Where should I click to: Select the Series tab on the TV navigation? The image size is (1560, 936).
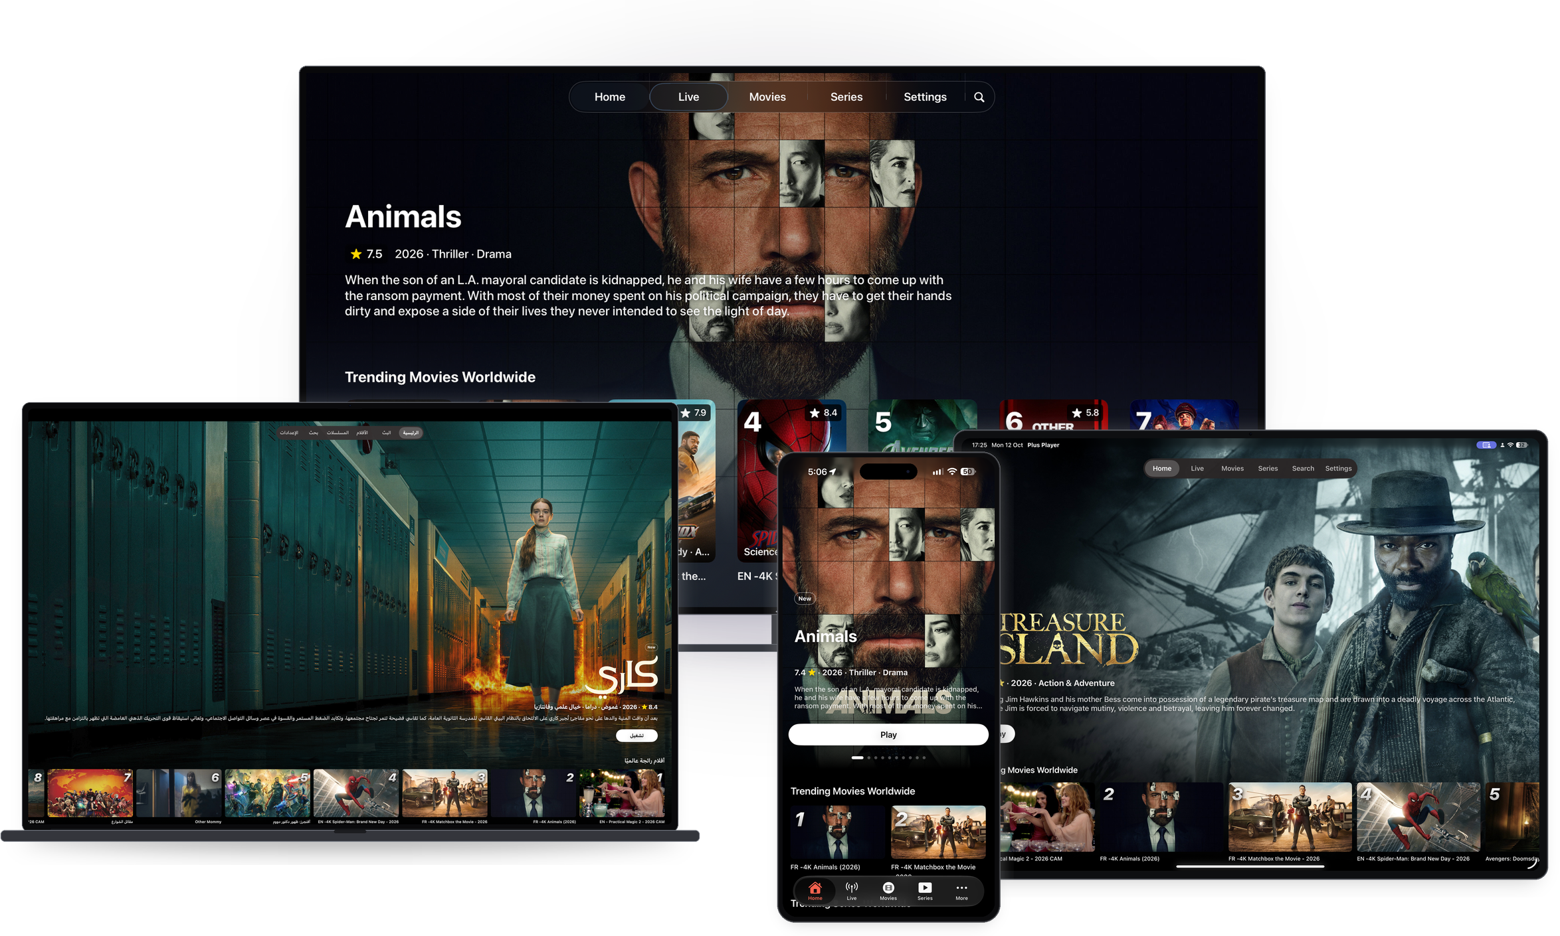[846, 97]
